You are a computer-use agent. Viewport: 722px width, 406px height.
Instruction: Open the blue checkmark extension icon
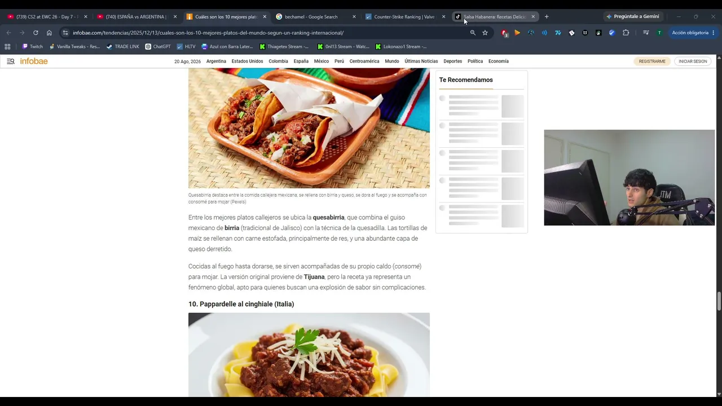(612, 33)
